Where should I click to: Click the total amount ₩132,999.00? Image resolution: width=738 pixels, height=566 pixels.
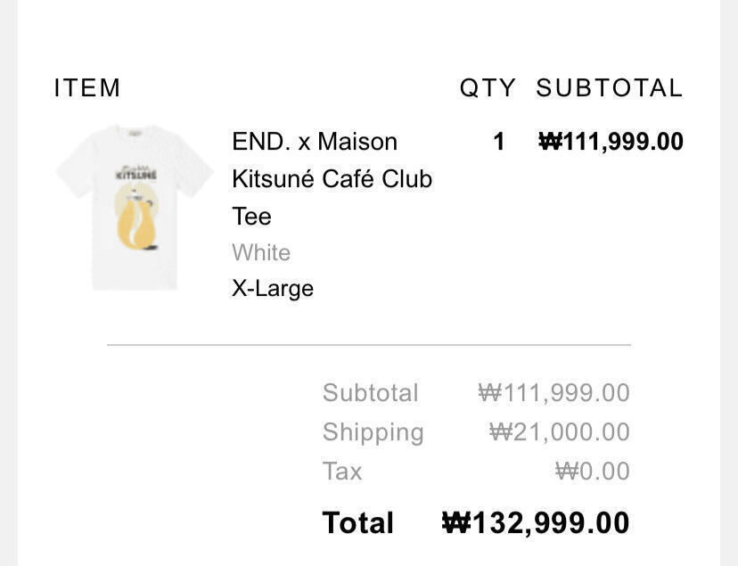click(536, 523)
